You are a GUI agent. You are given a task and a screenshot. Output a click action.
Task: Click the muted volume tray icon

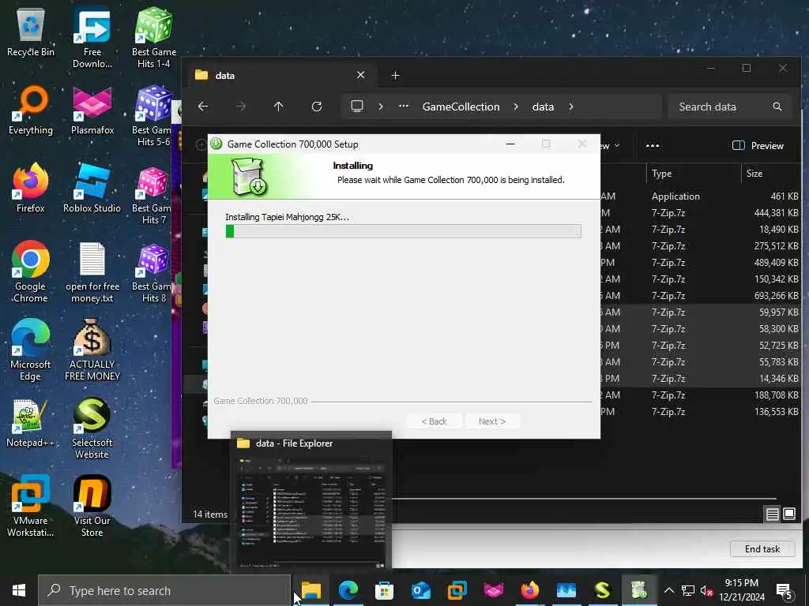[x=706, y=590]
